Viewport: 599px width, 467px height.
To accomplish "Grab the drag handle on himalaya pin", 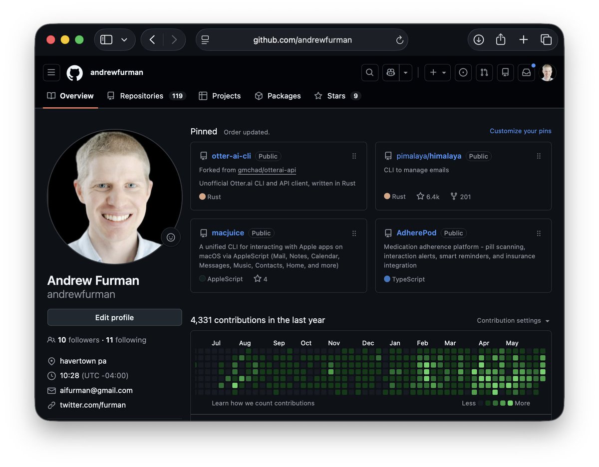I will pos(539,156).
